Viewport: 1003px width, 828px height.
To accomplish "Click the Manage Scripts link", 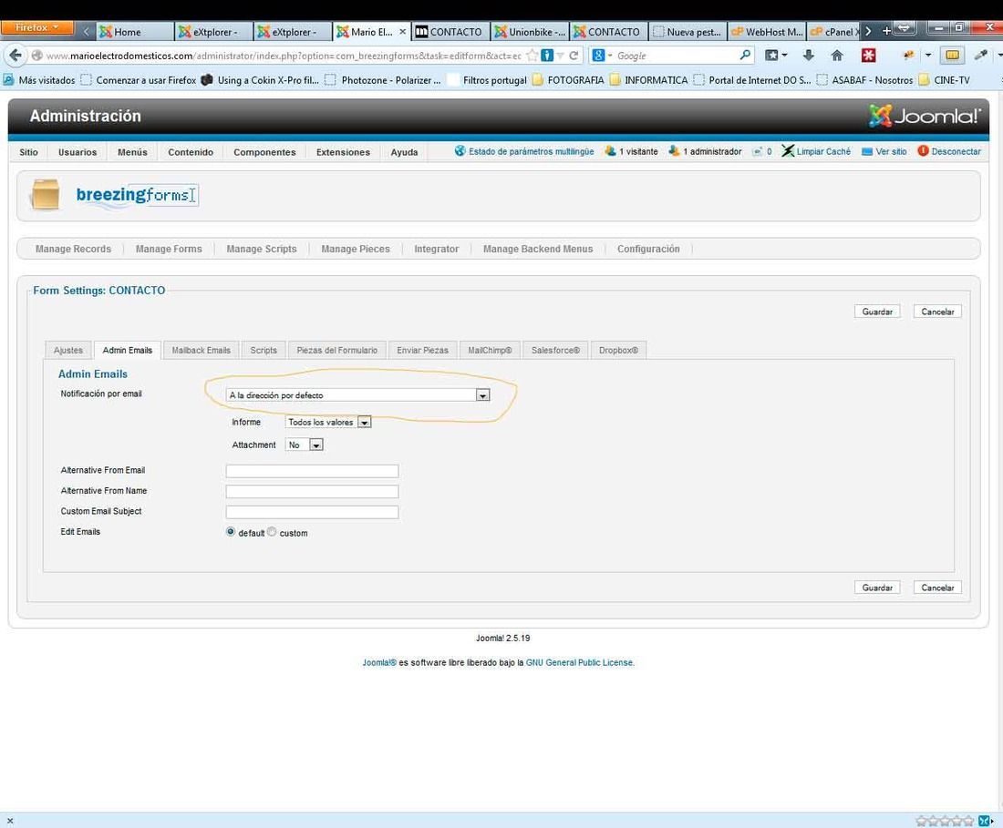I will [262, 250].
